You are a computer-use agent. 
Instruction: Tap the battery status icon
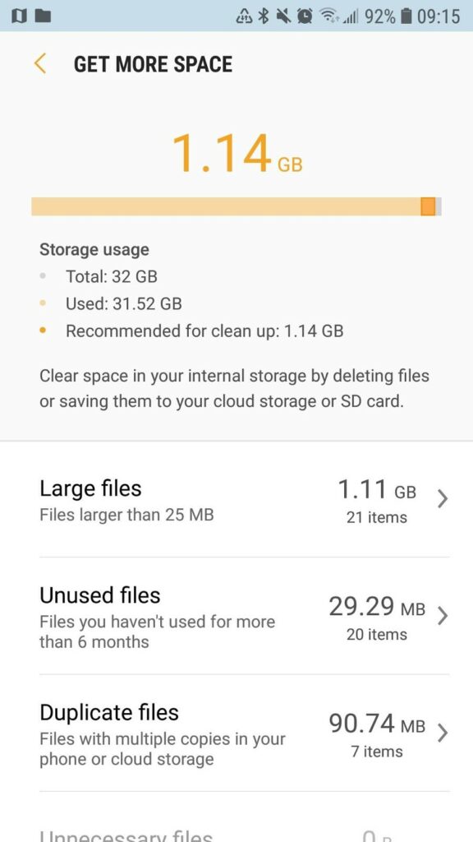click(x=406, y=16)
